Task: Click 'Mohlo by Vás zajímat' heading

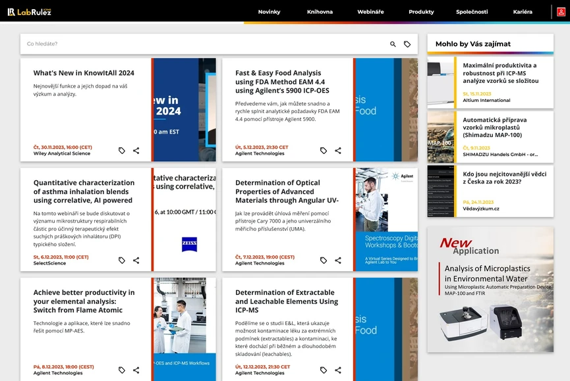Action: pyautogui.click(x=473, y=44)
